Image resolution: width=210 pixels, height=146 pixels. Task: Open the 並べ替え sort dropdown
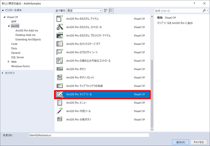[84, 11]
